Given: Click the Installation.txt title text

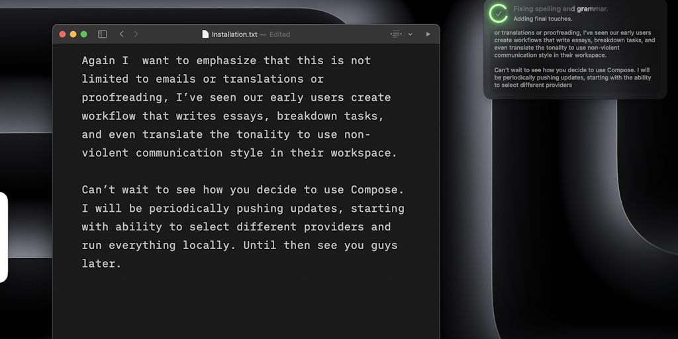Looking at the screenshot, I should point(234,34).
